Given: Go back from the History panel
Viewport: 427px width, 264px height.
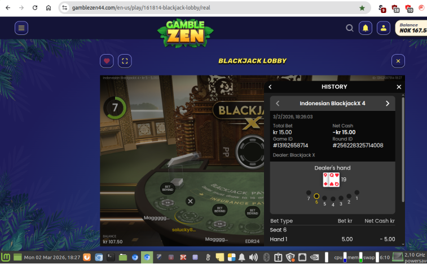Looking at the screenshot, I should [x=270, y=87].
